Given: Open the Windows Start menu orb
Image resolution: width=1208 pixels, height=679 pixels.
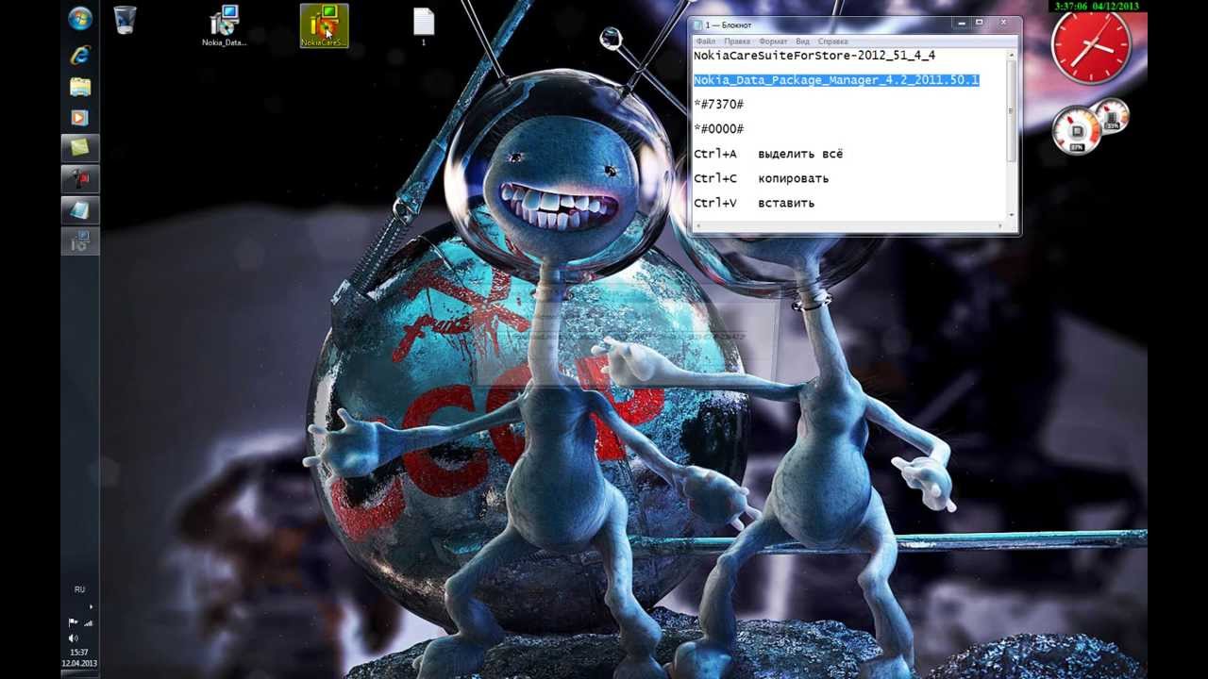Looking at the screenshot, I should click(80, 19).
